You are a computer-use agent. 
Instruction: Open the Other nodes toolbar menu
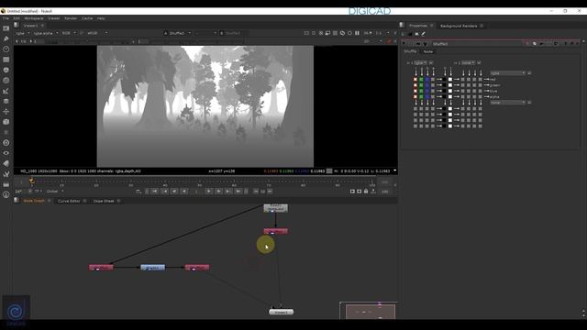tap(6, 184)
